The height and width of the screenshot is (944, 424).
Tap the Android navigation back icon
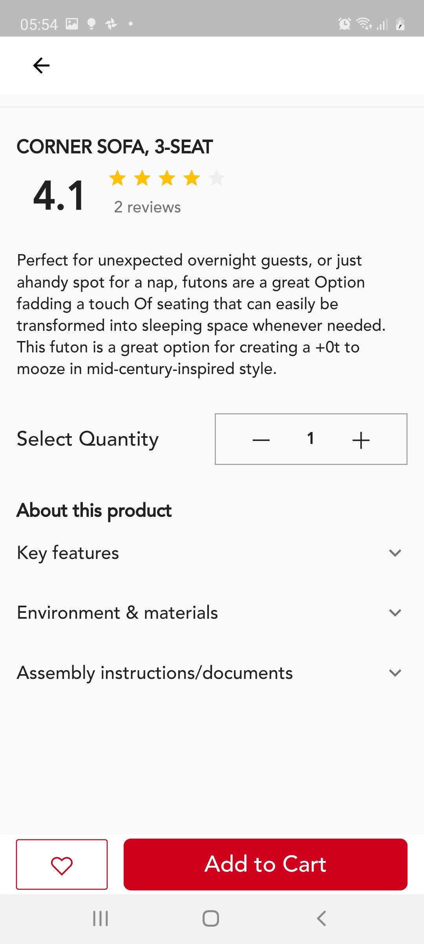(321, 919)
